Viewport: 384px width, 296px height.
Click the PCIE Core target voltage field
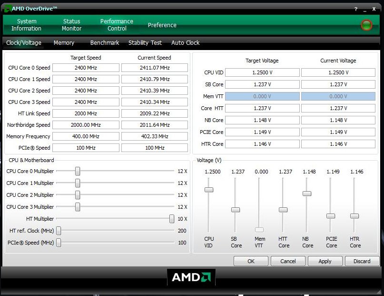262,132
